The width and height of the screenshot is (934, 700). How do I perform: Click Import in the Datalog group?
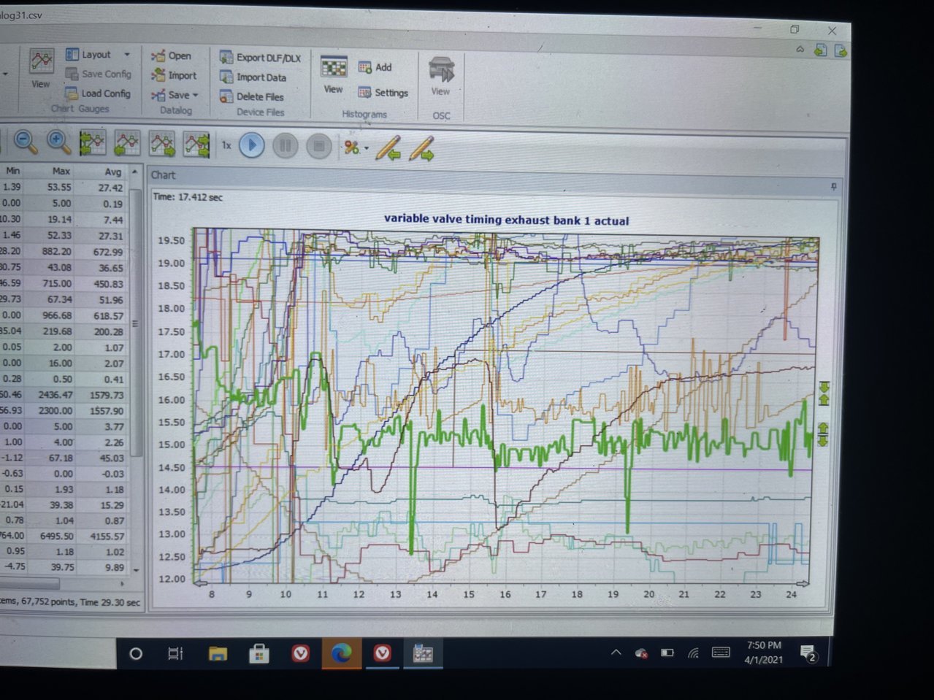point(173,75)
